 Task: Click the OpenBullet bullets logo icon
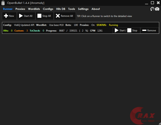point(3,3)
